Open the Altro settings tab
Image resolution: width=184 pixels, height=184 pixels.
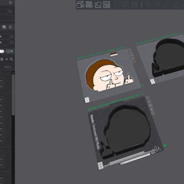(7, 67)
